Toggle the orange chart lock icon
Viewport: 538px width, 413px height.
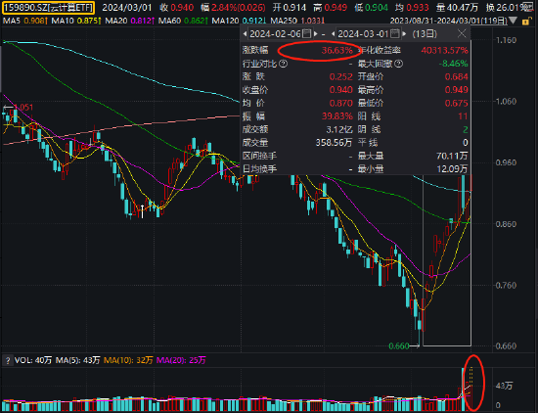525,22
